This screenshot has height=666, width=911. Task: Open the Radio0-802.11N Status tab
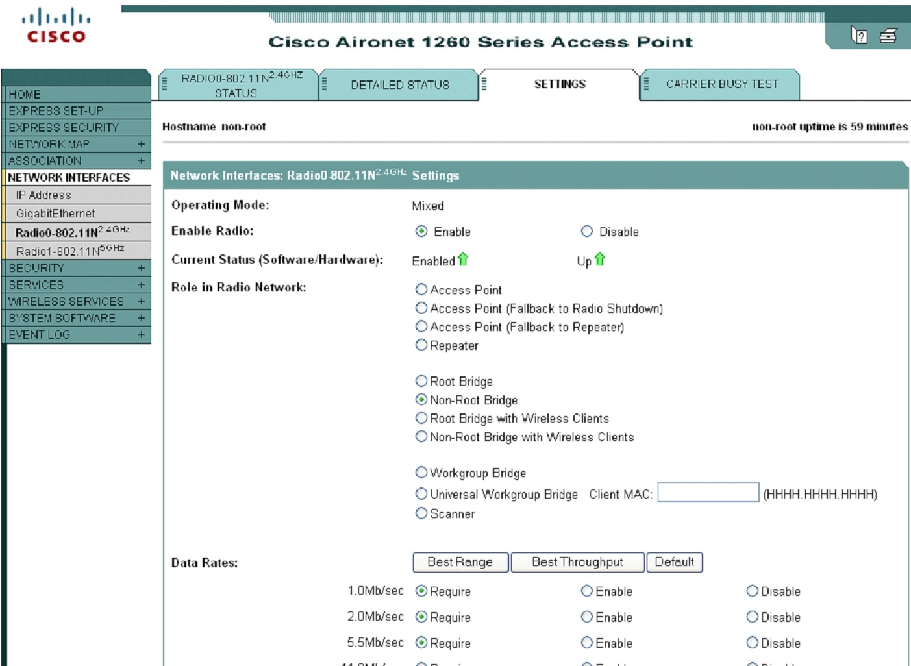tap(238, 85)
